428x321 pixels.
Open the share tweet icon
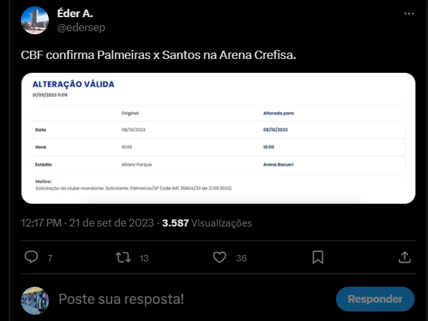[405, 257]
